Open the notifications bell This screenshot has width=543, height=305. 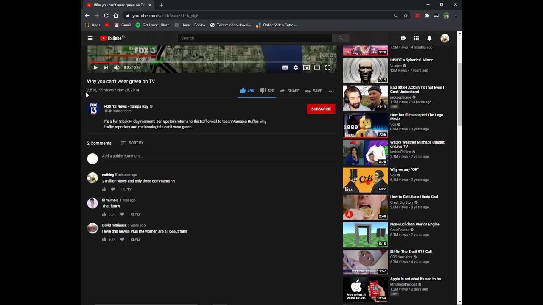(x=429, y=38)
